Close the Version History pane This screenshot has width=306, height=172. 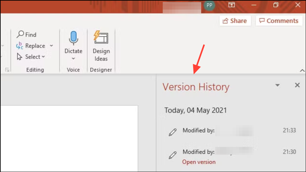coord(297,85)
